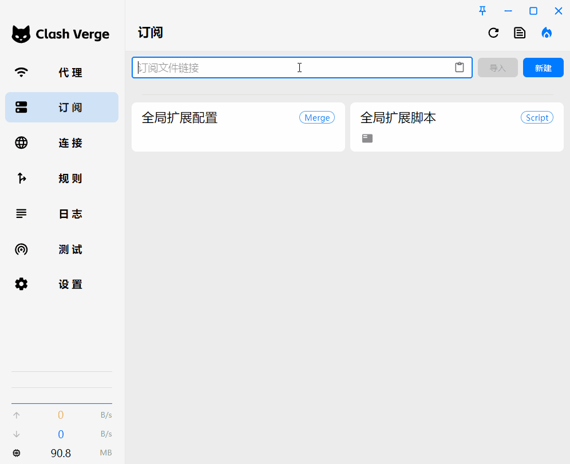570x464 pixels.
Task: Refresh all subscriptions with circular arrow icon
Action: (493, 33)
